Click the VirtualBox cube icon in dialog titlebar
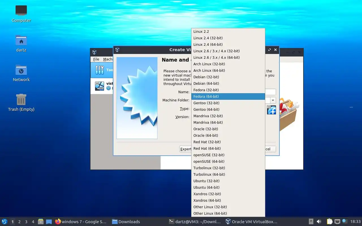The image size is (362, 226). (x=117, y=50)
